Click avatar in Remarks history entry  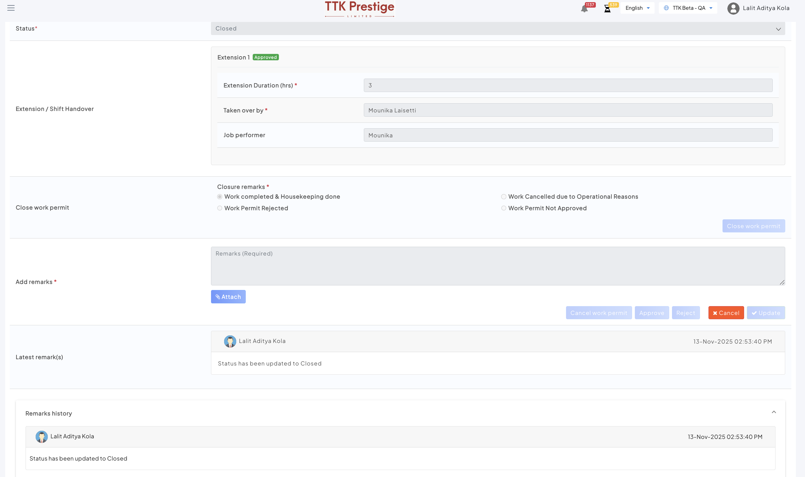(41, 437)
